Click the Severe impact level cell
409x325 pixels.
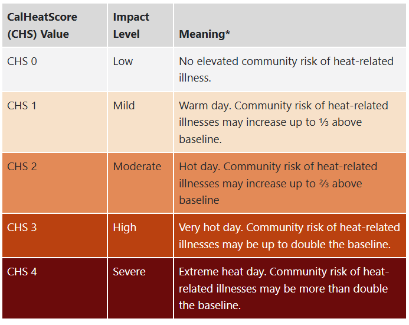pyautogui.click(x=129, y=272)
